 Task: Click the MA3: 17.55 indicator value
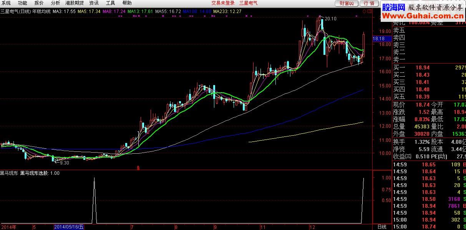coord(64,11)
